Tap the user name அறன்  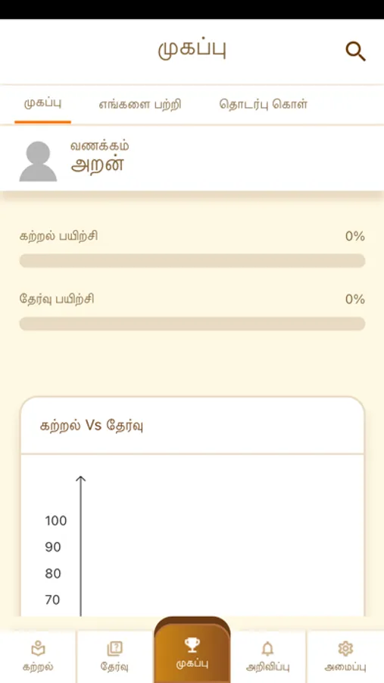click(98, 165)
